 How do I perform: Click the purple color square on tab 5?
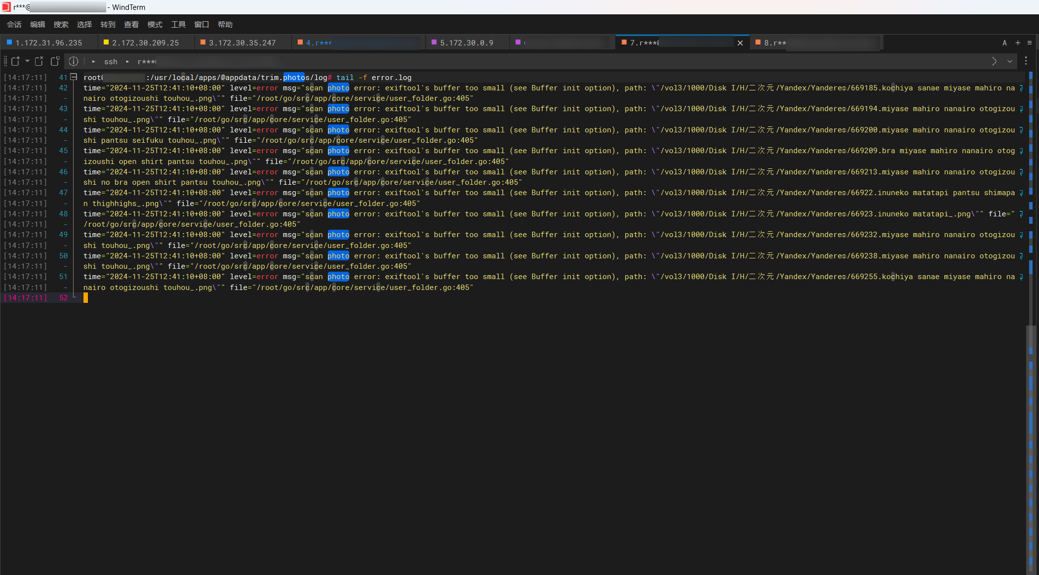coord(434,42)
